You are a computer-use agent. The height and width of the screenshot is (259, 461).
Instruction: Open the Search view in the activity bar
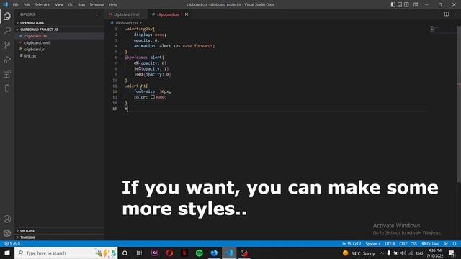pyautogui.click(x=7, y=30)
